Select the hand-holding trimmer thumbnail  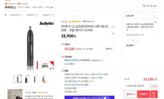pos(44,79)
